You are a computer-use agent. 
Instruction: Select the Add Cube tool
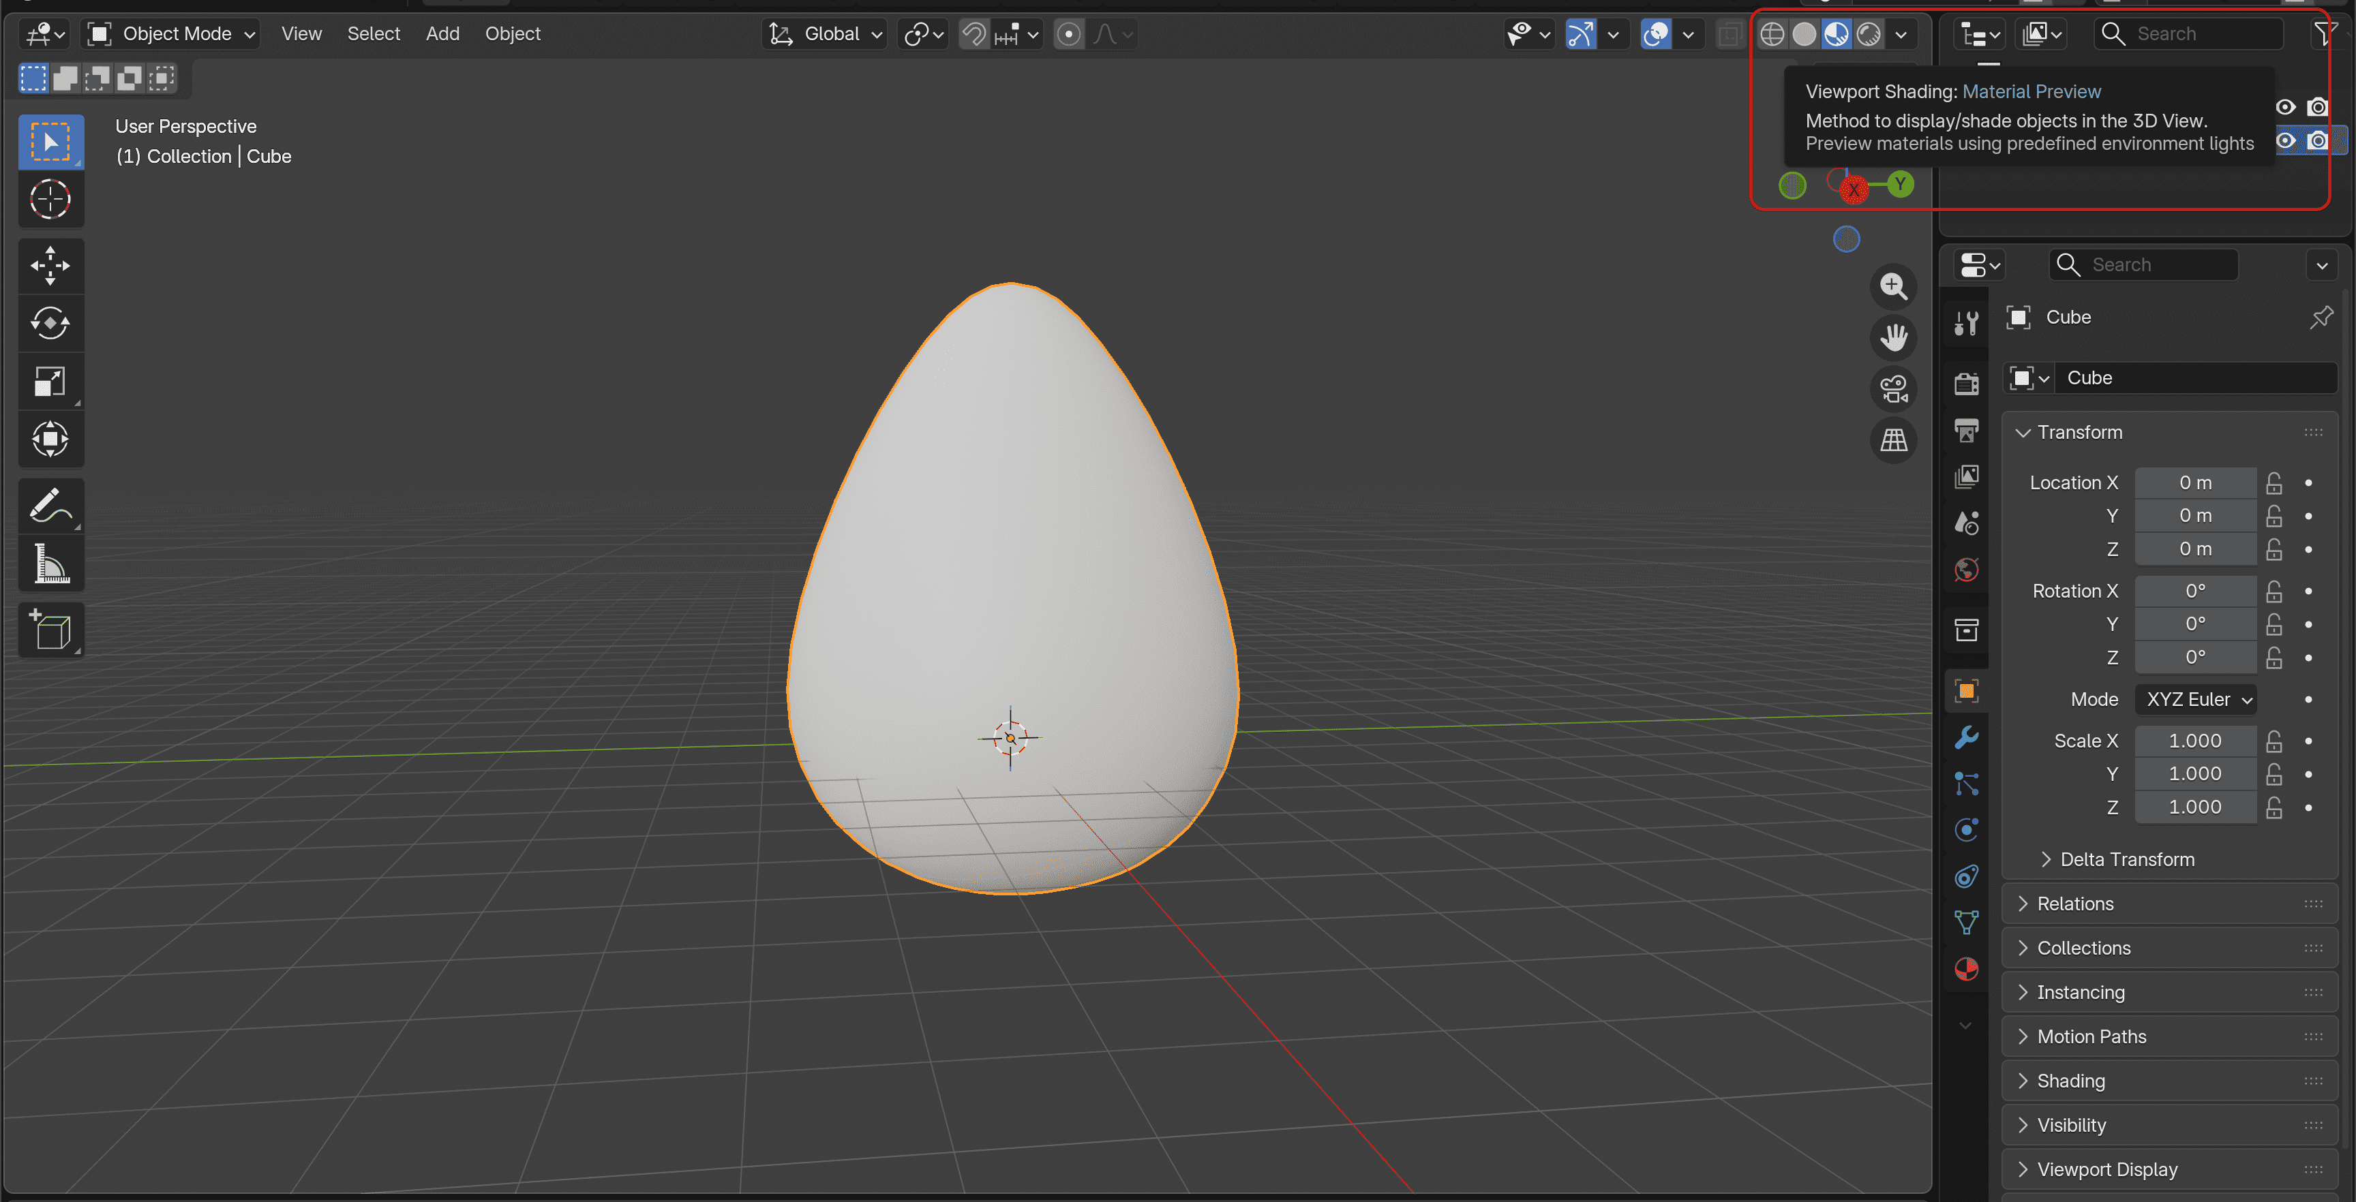click(51, 630)
